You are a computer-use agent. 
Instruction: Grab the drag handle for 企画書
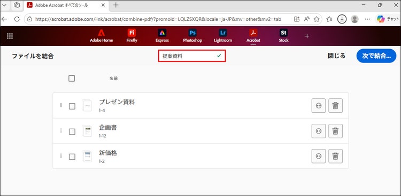61,131
